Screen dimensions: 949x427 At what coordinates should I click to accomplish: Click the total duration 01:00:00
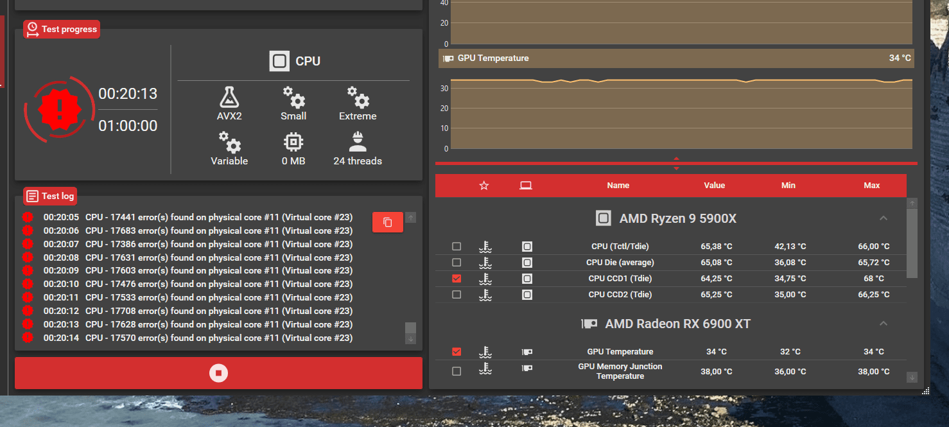pos(128,126)
